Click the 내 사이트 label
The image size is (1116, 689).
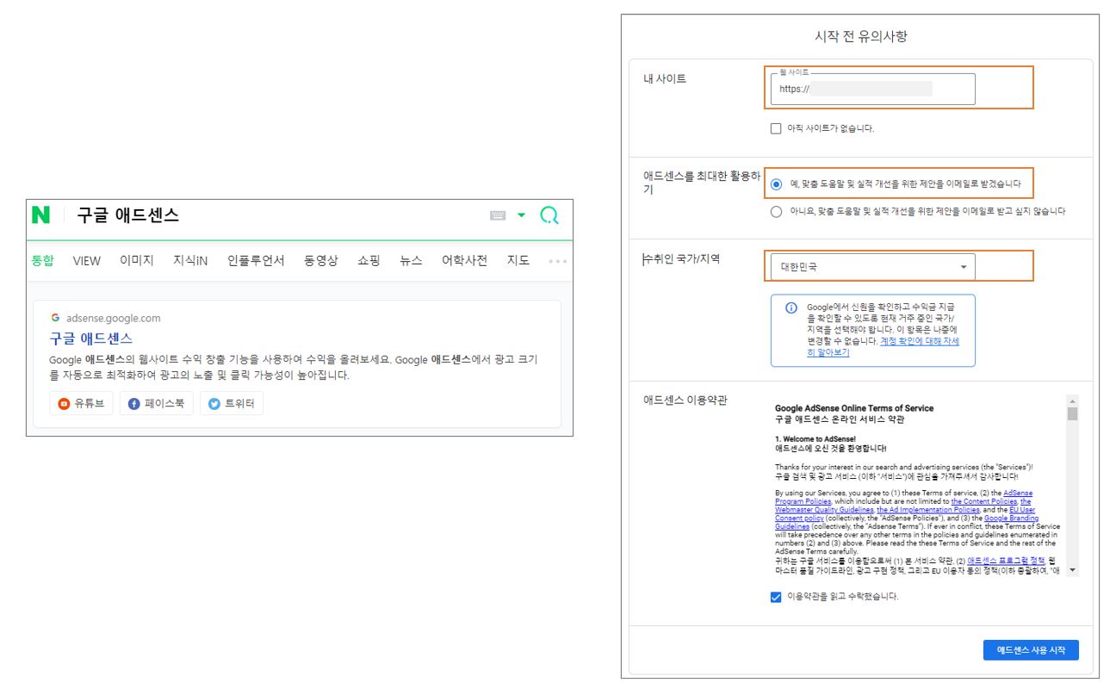(665, 78)
